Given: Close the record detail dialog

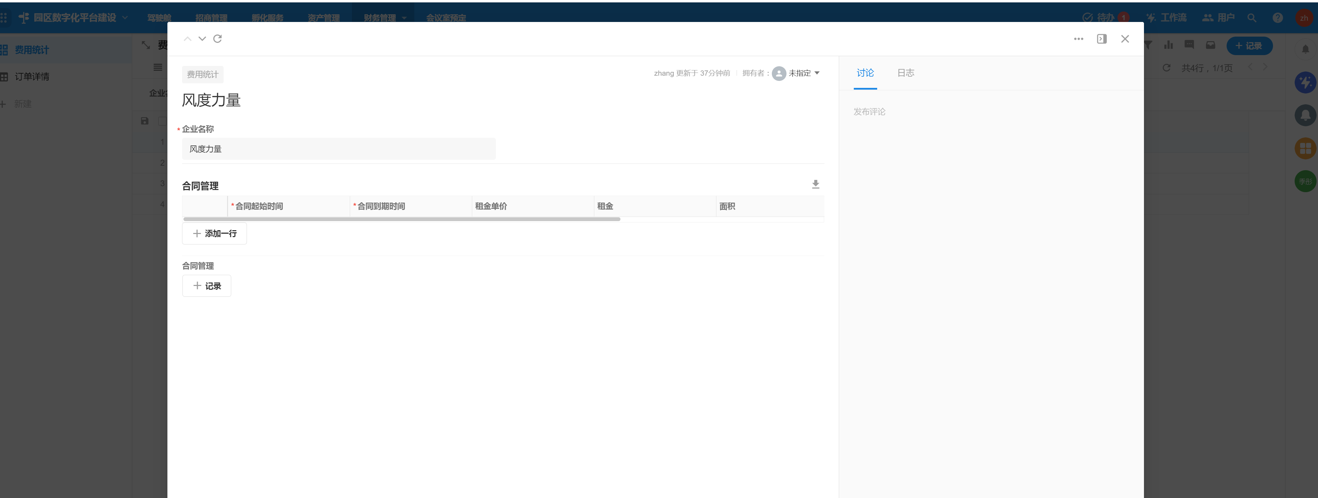Looking at the screenshot, I should (x=1124, y=39).
